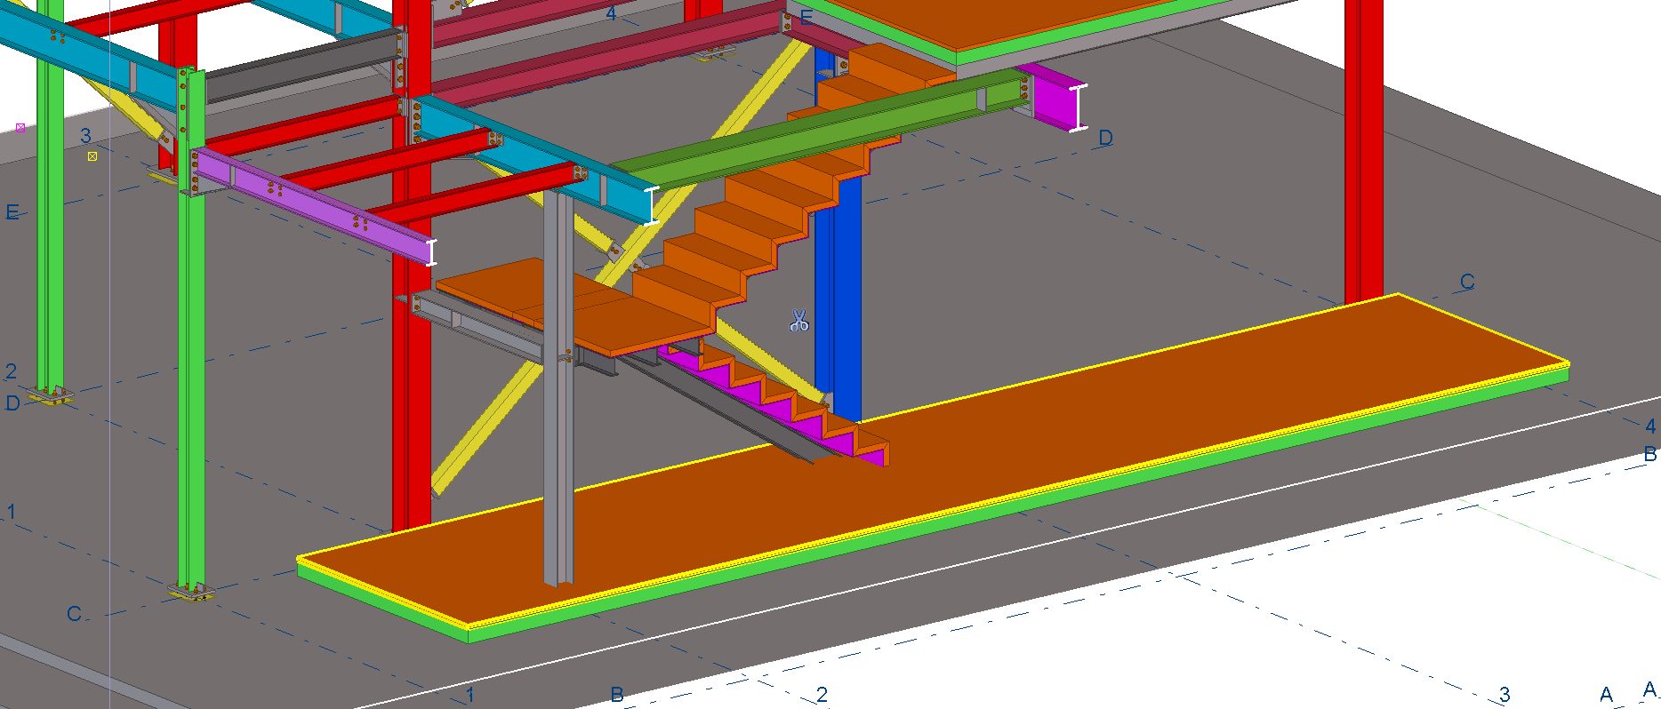Click grid label C below the green column base plate

74,613
